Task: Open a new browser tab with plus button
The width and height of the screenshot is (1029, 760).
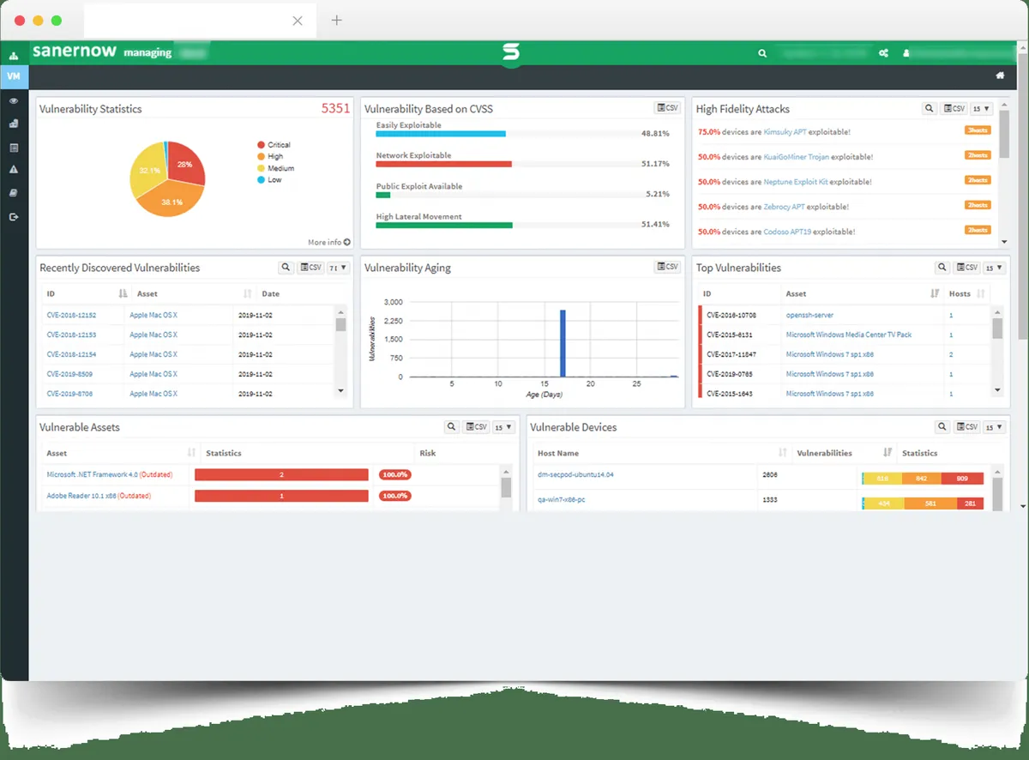Action: point(336,20)
